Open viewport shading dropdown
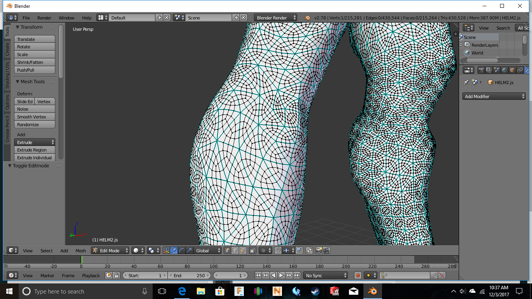The width and height of the screenshot is (532, 299). 138,250
